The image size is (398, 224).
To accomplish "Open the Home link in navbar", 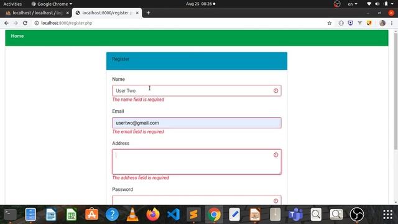I will [17, 36].
